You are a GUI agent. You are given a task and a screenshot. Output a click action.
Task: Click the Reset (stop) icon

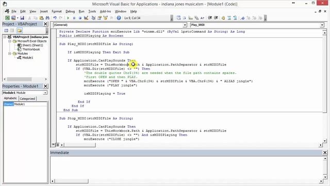[x=80, y=18]
